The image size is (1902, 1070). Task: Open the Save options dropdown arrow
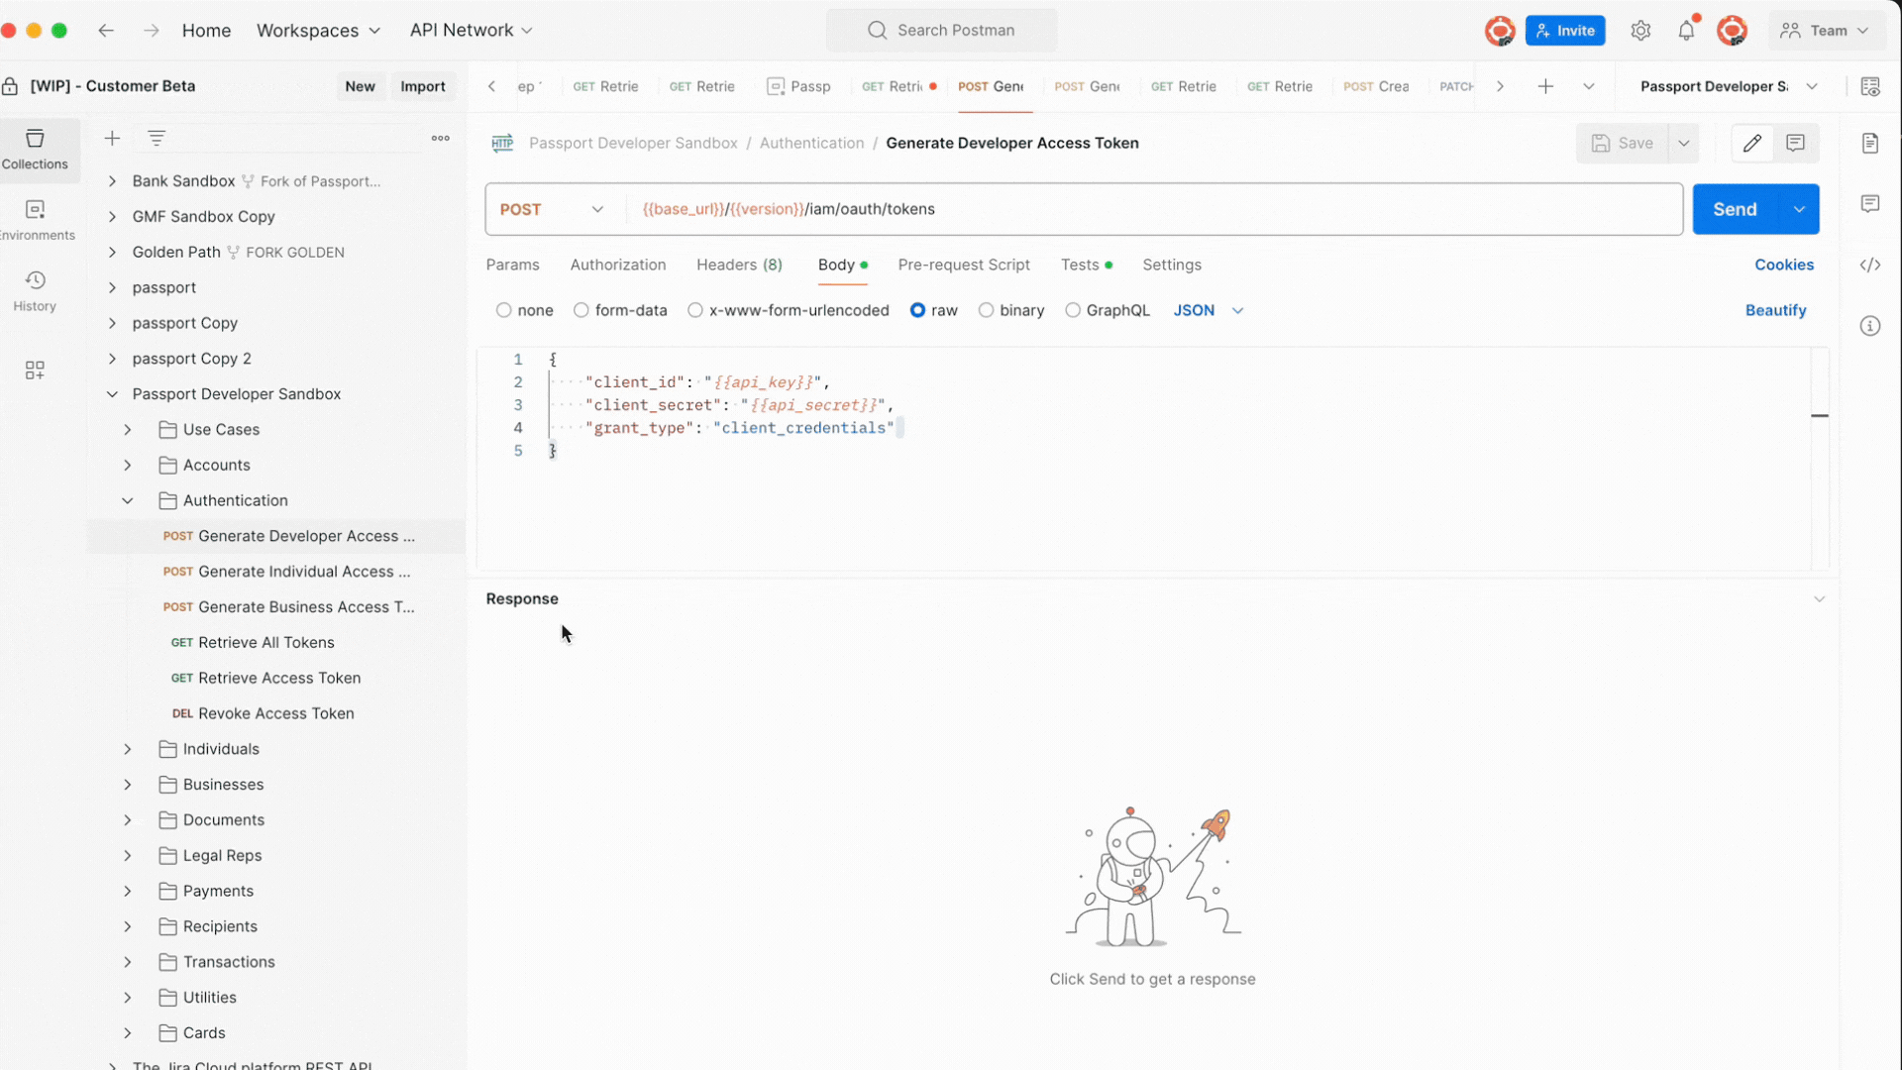point(1684,143)
